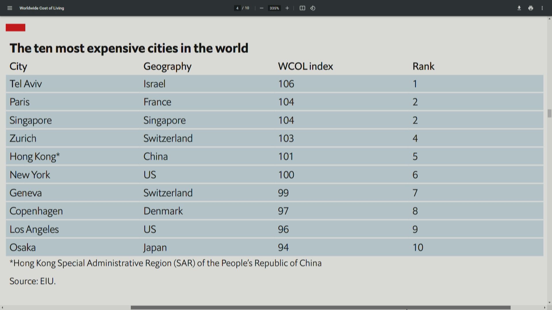Click the 335% zoom level field
This screenshot has width=552, height=310.
coord(274,8)
